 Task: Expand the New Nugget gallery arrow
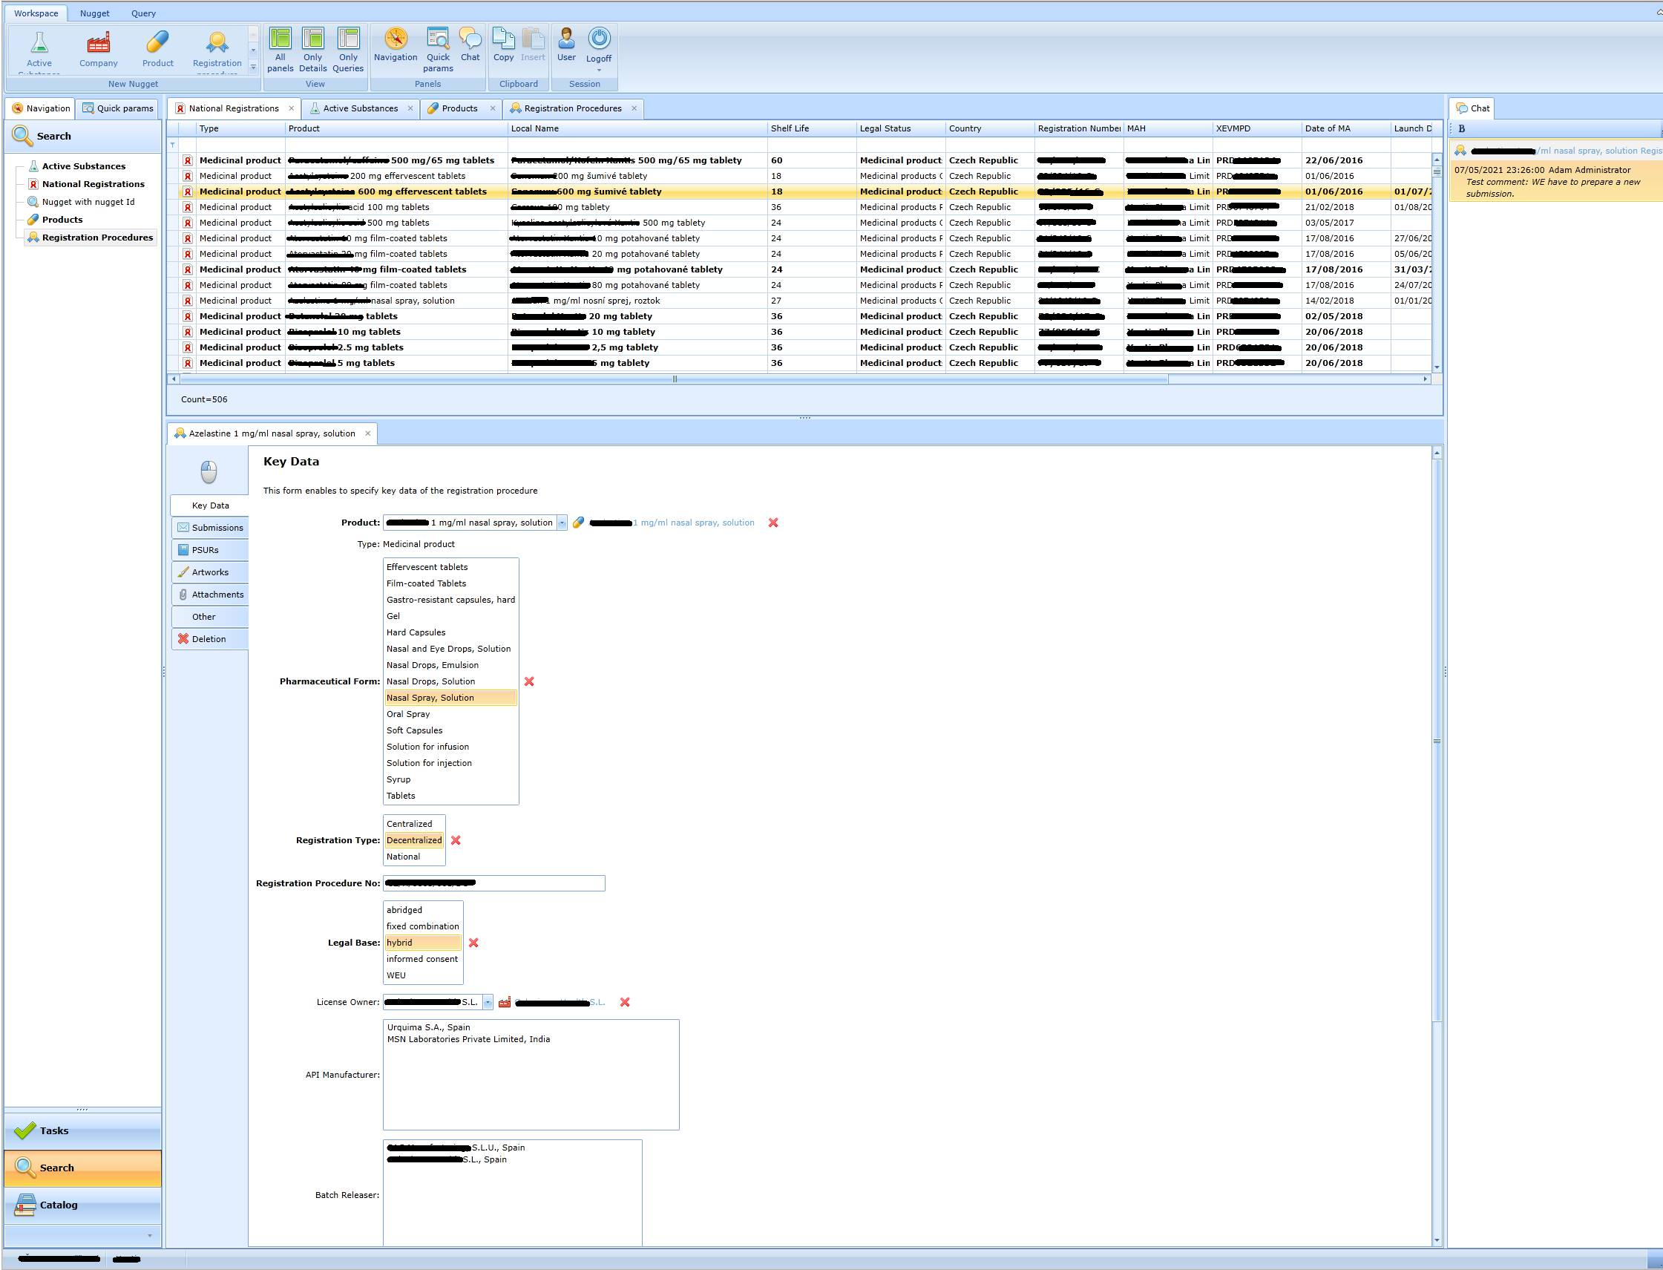(253, 68)
